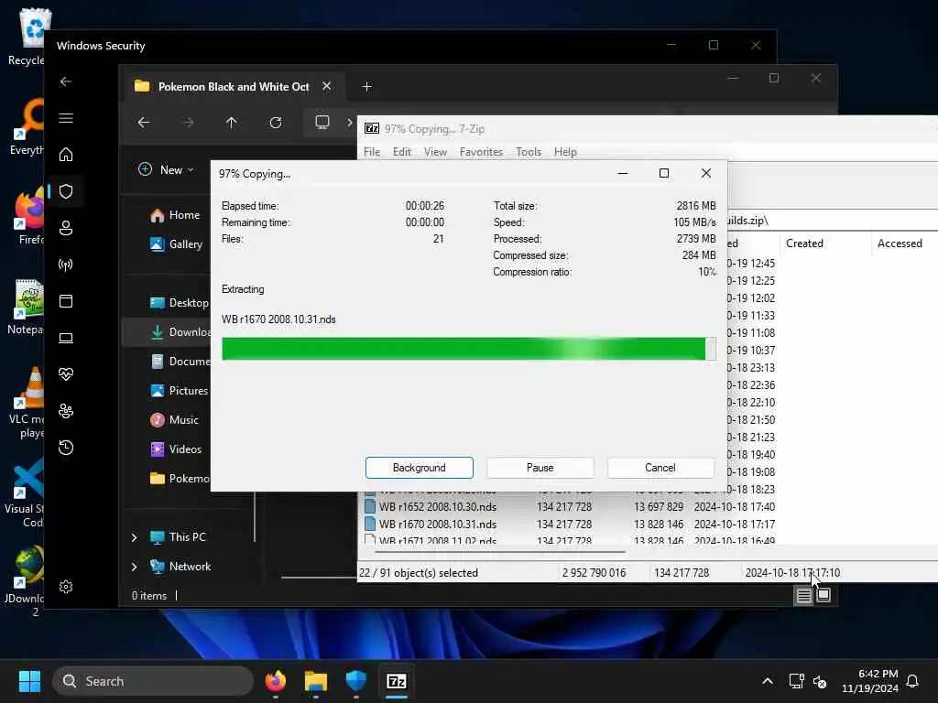938x703 pixels.
Task: Click the extraction progress bar
Action: [468, 349]
